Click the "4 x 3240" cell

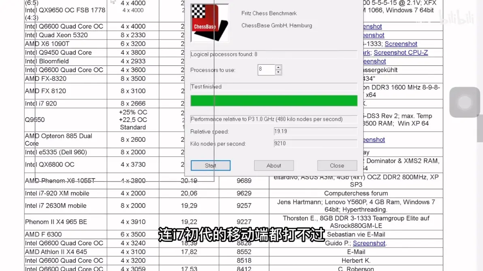coord(133,243)
